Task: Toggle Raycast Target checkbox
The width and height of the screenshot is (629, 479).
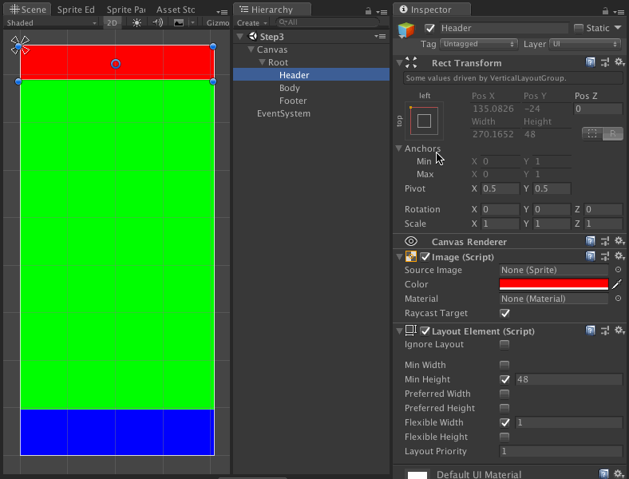Action: coord(504,313)
